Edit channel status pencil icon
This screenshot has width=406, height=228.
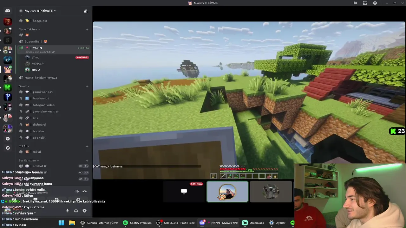53,52
